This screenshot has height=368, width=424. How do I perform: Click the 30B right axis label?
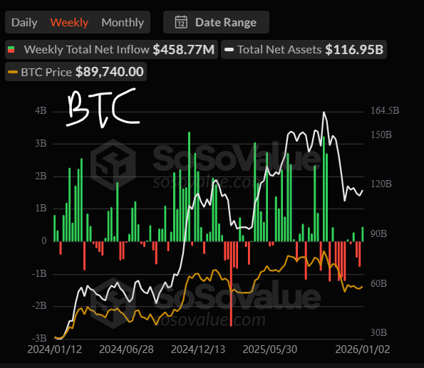[378, 332]
